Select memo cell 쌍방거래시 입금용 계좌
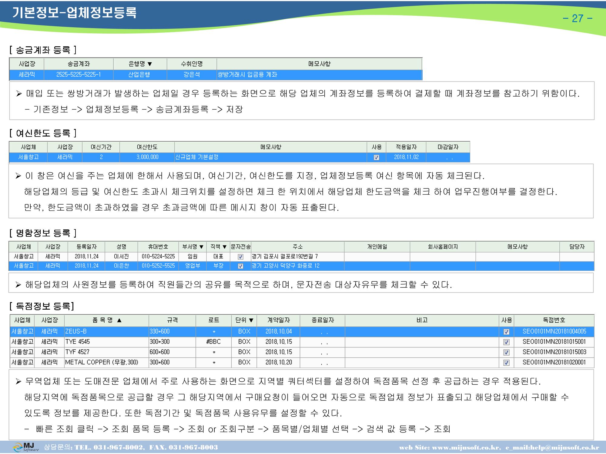Image resolution: width=606 pixels, height=454 pixels. 319,75
